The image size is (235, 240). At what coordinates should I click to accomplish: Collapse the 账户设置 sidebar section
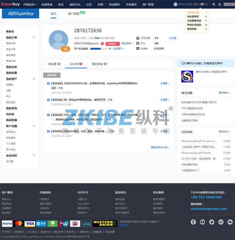click(x=34, y=126)
